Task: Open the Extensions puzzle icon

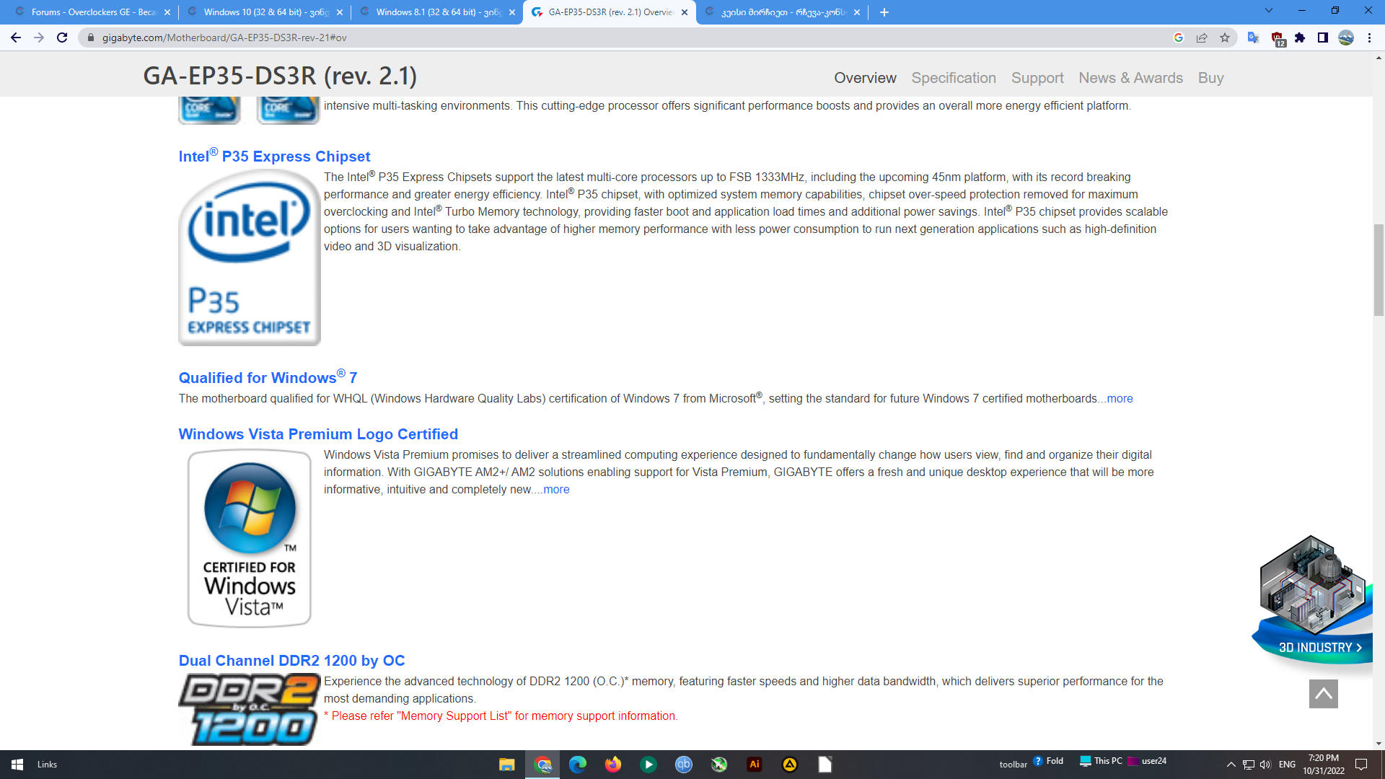Action: [x=1300, y=38]
